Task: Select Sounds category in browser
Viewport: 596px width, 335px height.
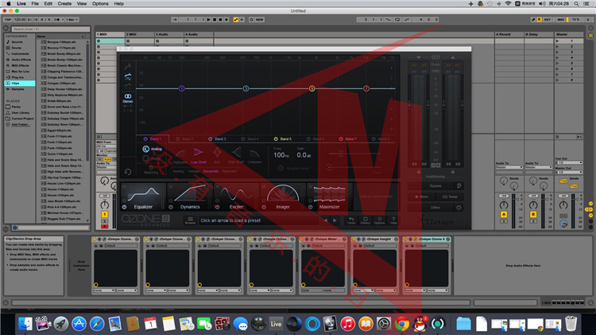Action: [x=20, y=42]
